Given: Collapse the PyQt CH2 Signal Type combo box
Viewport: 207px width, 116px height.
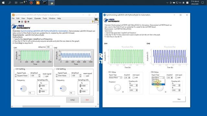Looking at the screenshot, I should pos(158,78).
